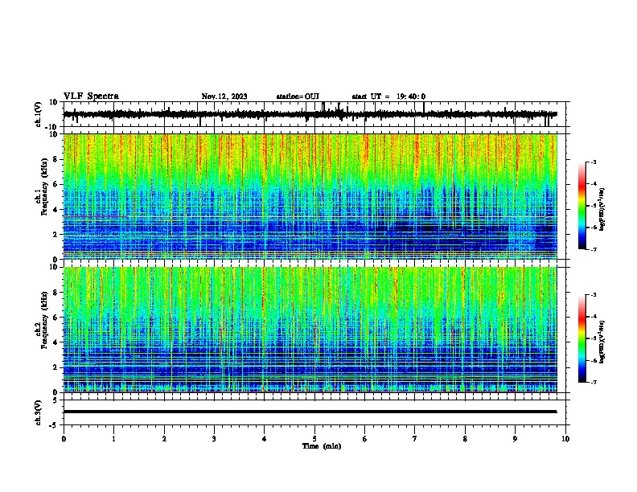The height and width of the screenshot is (492, 637).
Task: Click the "VLF Spectra" plot title
Action: tap(91, 96)
